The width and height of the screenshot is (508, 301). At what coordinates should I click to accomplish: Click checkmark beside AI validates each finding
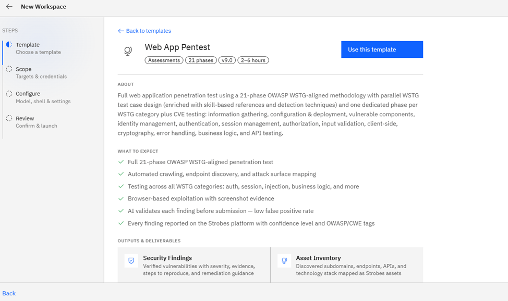click(121, 211)
